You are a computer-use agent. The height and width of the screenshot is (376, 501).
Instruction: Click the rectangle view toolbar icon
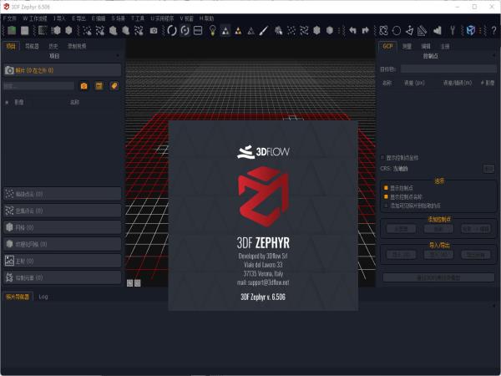click(x=198, y=31)
